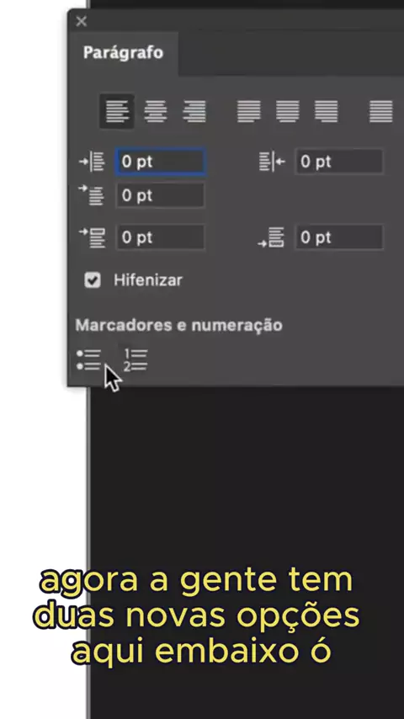The width and height of the screenshot is (404, 719).
Task: Apply bulleted list markers icon
Action: tap(89, 360)
